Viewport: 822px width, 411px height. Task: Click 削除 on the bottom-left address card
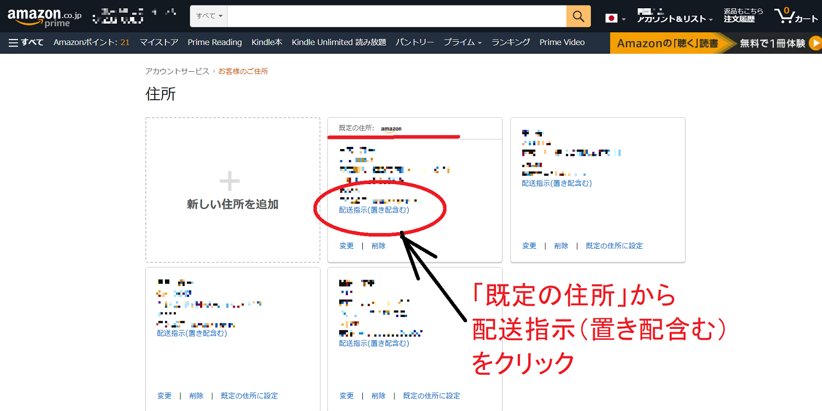pyautogui.click(x=196, y=396)
